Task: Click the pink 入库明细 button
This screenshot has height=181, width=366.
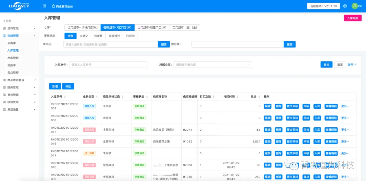Action: tap(352, 18)
